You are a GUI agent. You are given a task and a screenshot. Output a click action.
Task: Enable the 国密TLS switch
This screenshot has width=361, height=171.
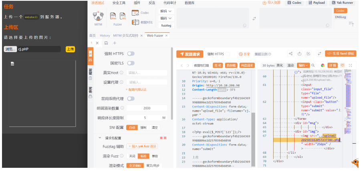point(131,63)
